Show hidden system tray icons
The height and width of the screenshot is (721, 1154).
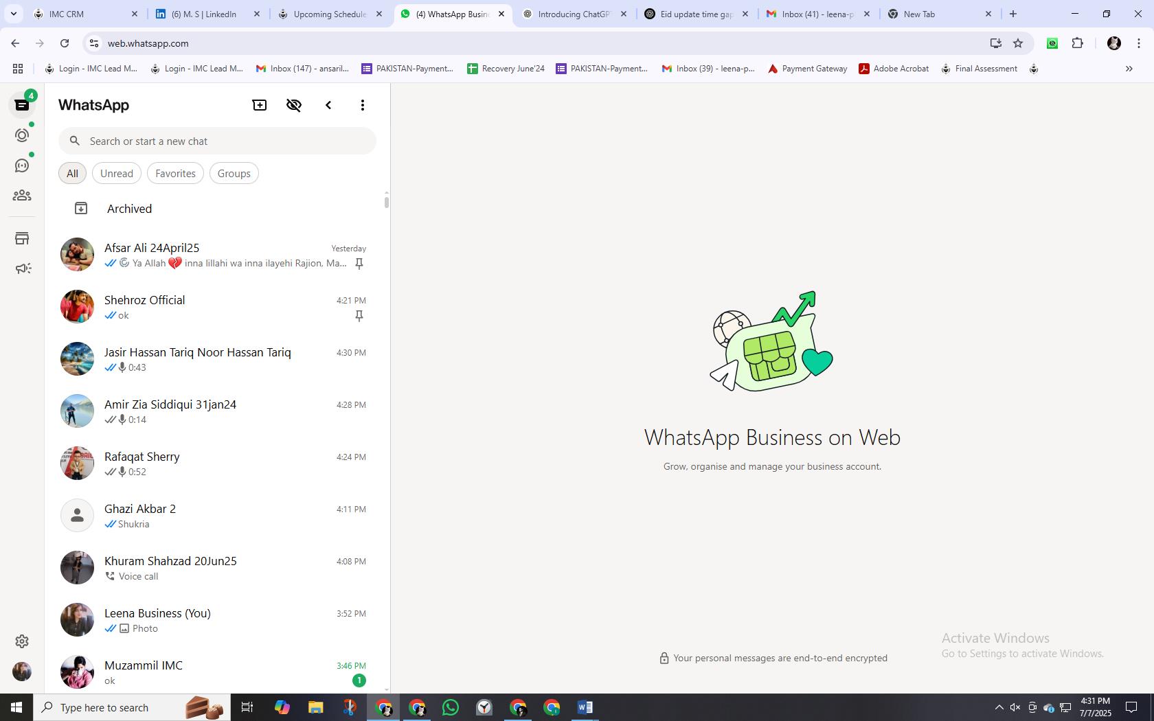tap(999, 707)
